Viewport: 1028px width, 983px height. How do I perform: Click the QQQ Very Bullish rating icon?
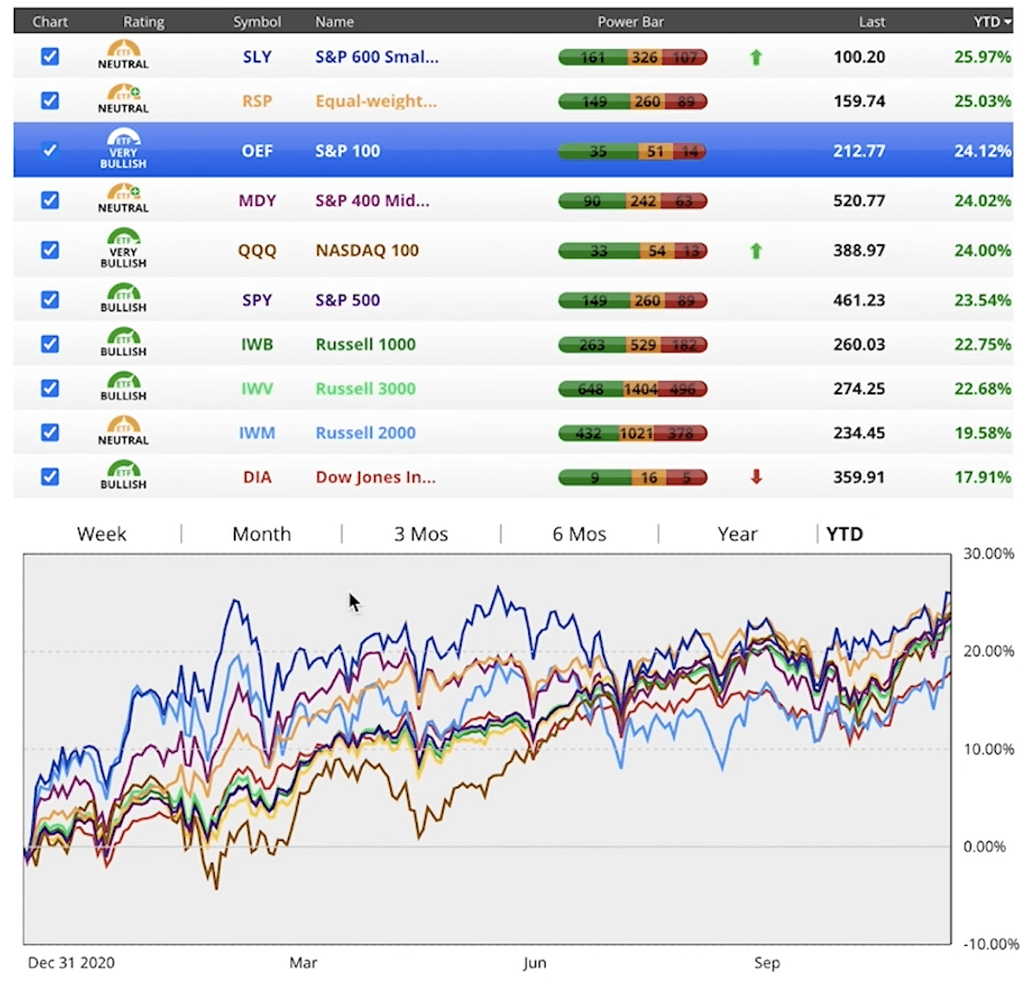pyautogui.click(x=123, y=249)
